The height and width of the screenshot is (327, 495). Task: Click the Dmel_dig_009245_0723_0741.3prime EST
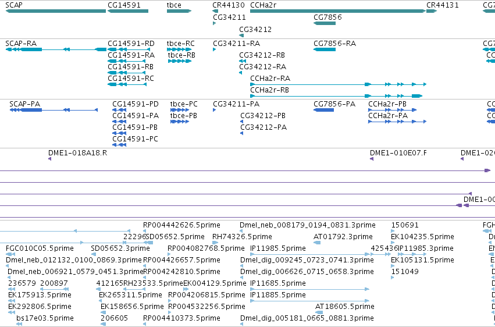[242, 266]
